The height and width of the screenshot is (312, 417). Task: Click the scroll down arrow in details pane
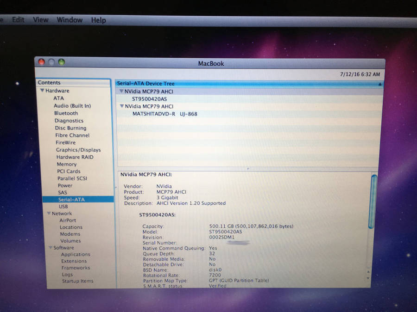point(369,278)
